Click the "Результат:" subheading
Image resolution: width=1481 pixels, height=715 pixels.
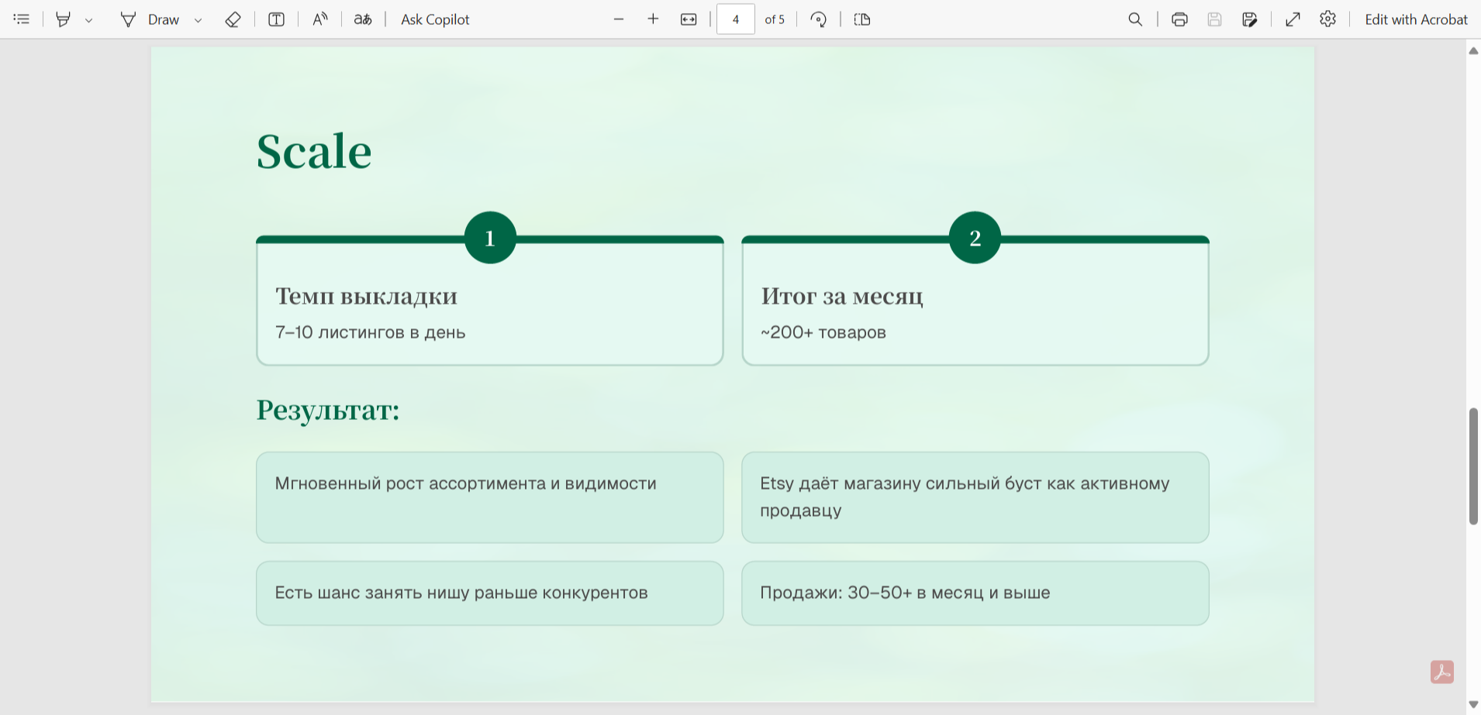pyautogui.click(x=328, y=410)
